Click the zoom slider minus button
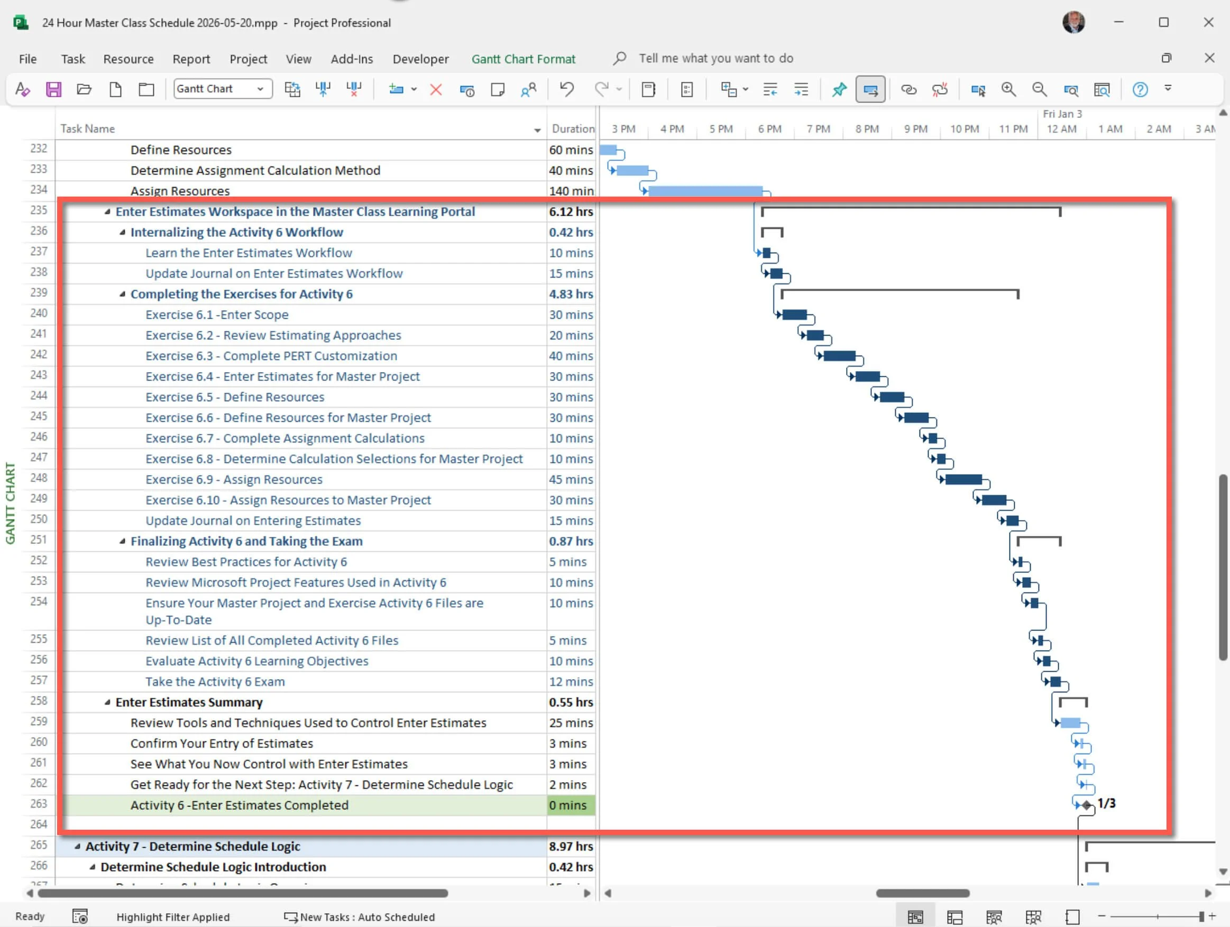The height and width of the screenshot is (927, 1230). pos(1102,916)
